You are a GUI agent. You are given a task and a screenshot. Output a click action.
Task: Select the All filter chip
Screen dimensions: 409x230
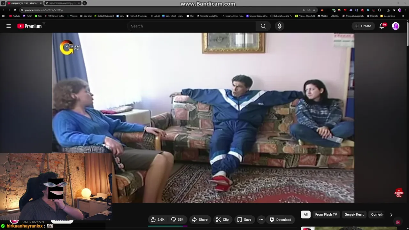(x=305, y=215)
